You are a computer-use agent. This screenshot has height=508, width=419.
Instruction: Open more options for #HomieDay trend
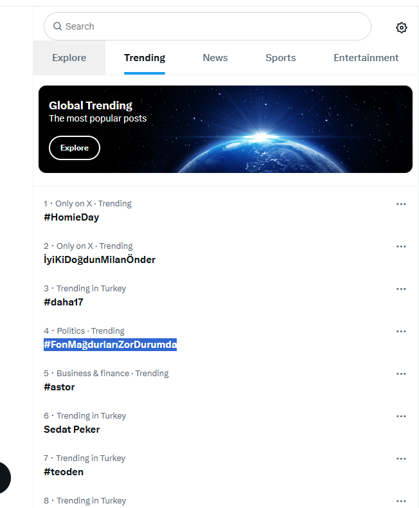click(401, 204)
